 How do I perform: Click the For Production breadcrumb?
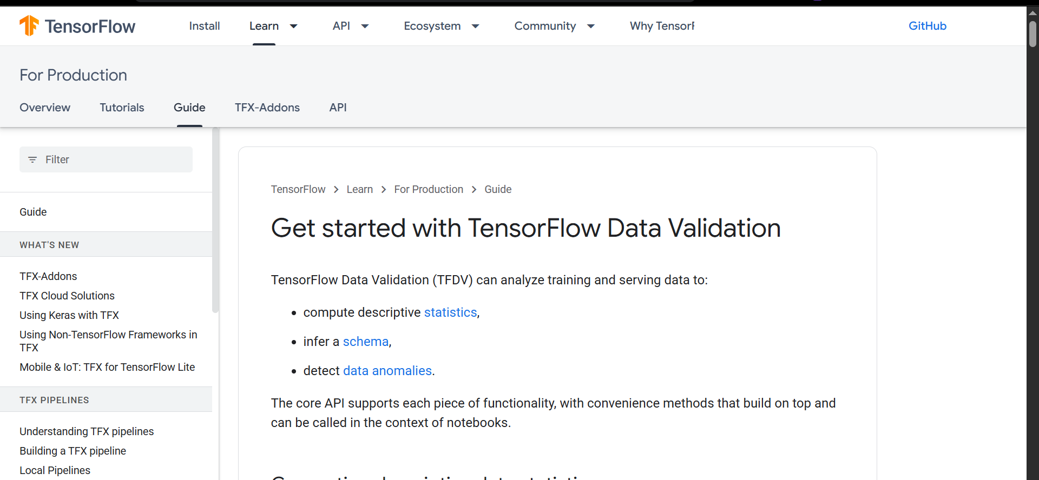tap(429, 189)
